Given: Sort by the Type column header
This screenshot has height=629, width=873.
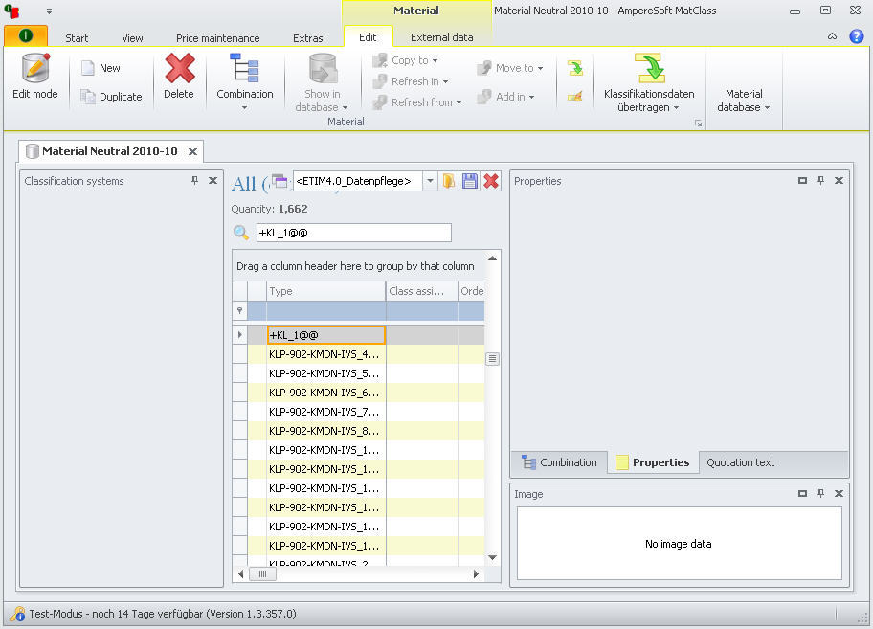Looking at the screenshot, I should click(325, 291).
